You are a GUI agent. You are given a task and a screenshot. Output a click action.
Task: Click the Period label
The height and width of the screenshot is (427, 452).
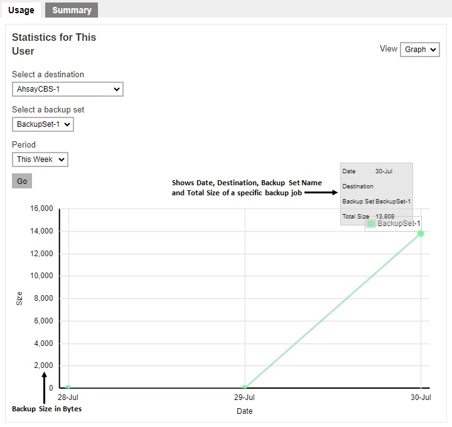[x=24, y=144]
